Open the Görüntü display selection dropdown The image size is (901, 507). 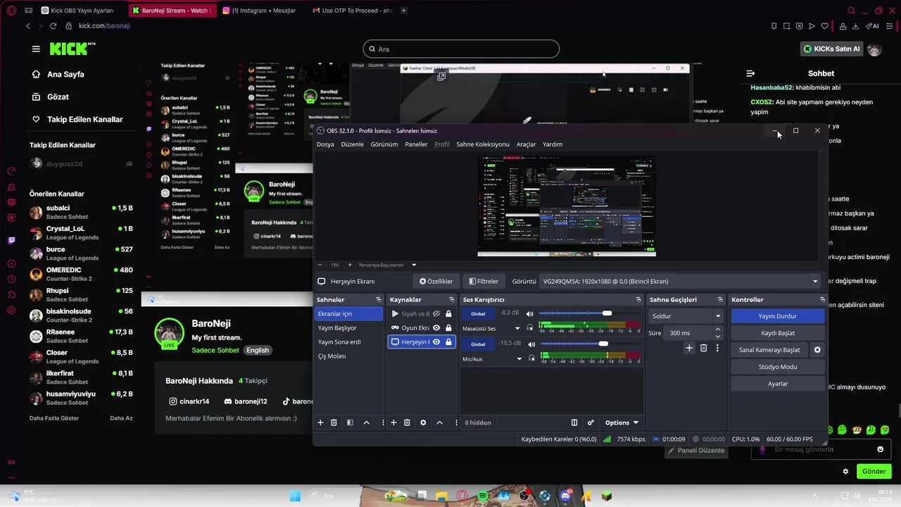pyautogui.click(x=680, y=282)
